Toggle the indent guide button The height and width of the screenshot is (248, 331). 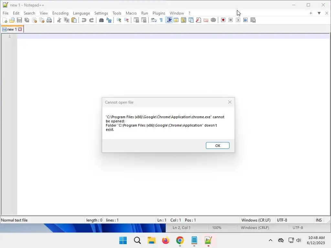pyautogui.click(x=169, y=20)
